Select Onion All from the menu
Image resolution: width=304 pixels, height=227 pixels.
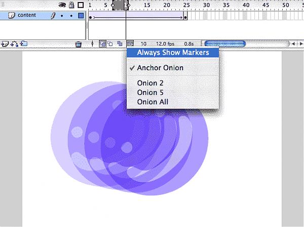173,102
